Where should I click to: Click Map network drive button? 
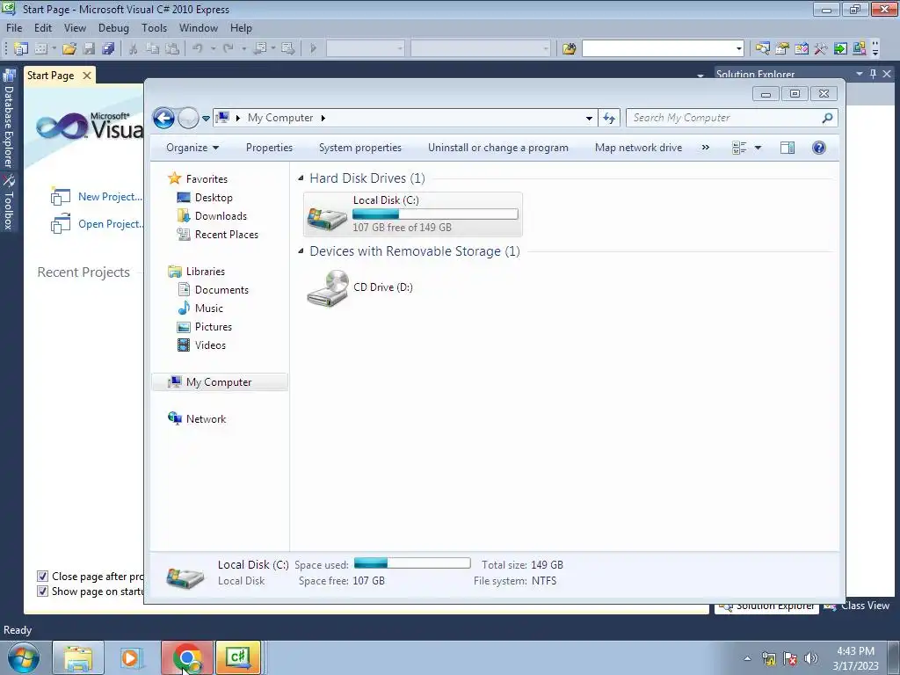639,148
